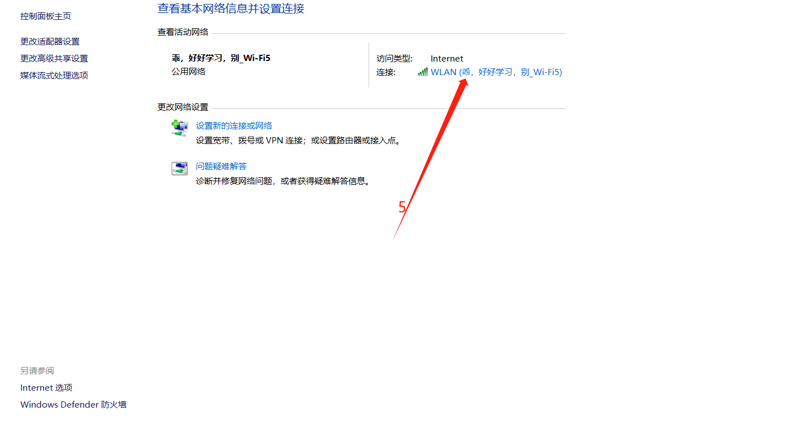Viewport: 793px width, 424px height.
Task: Open 控制面板主页 link in sidebar
Action: [x=46, y=16]
